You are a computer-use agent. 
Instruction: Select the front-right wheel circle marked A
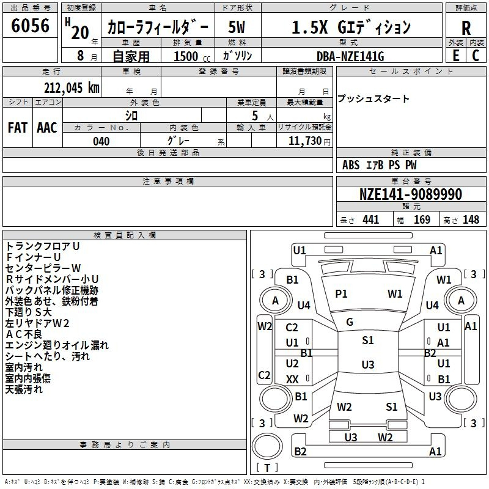[x=461, y=300]
